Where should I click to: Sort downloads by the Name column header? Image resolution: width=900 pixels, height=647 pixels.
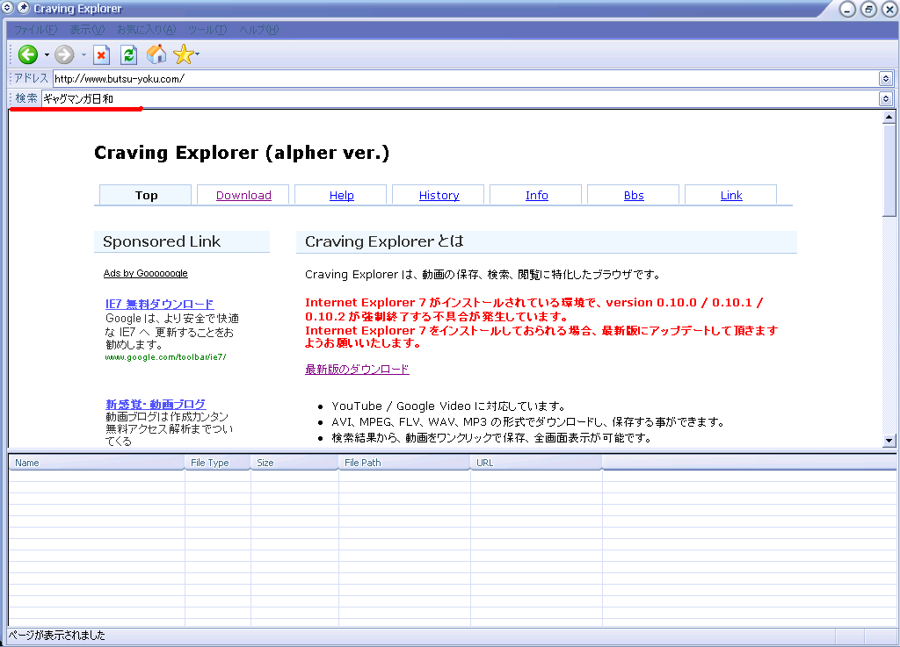pos(97,463)
